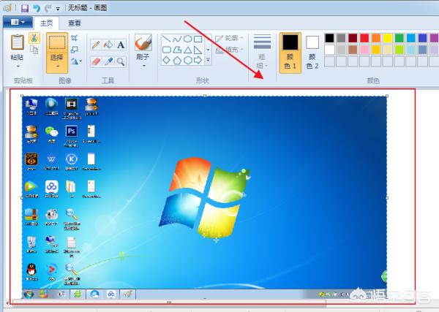Open the Brushes (刷子) dropdown
The image size is (439, 312).
click(143, 66)
